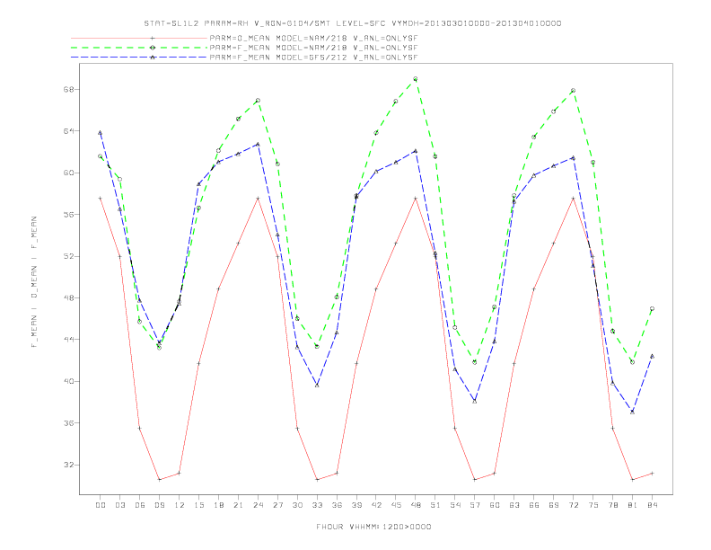Select the blue F_MEAN GFS/212 legend label

(x=313, y=58)
